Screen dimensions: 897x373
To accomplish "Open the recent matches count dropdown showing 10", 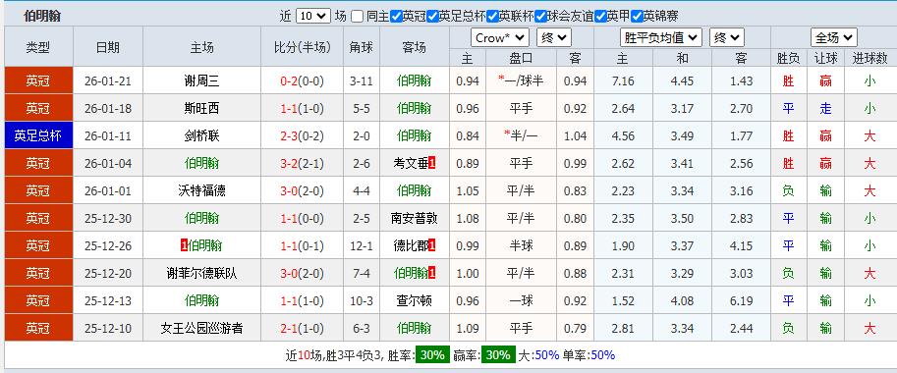I will [x=313, y=16].
